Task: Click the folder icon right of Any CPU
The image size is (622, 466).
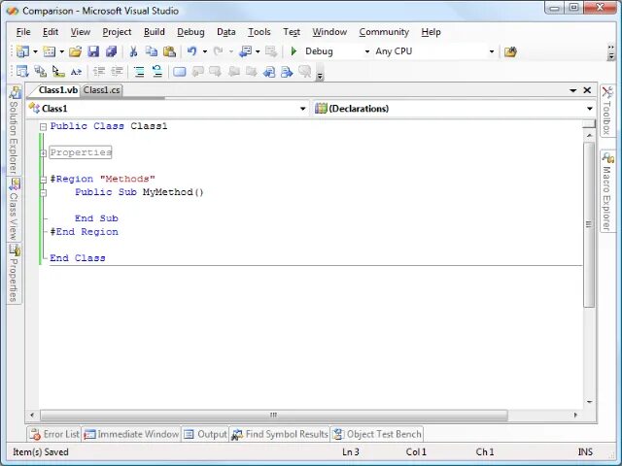Action: pyautogui.click(x=510, y=51)
